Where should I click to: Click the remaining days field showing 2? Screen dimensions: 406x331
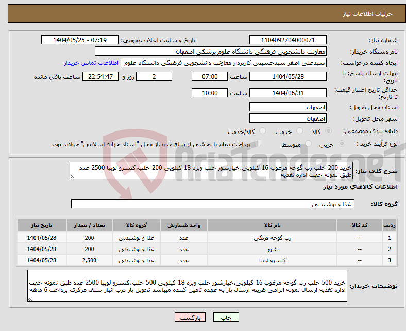tap(154, 76)
